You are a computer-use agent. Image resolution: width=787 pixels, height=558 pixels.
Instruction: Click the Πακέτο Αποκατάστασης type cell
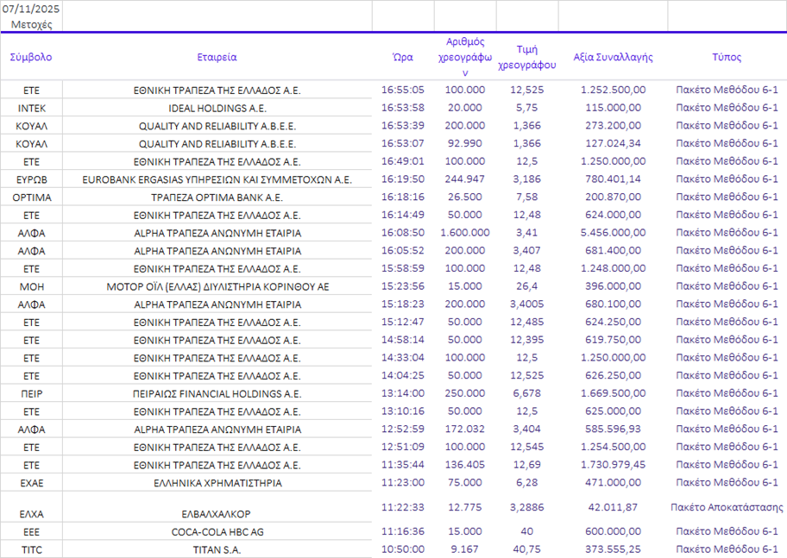coord(727,507)
